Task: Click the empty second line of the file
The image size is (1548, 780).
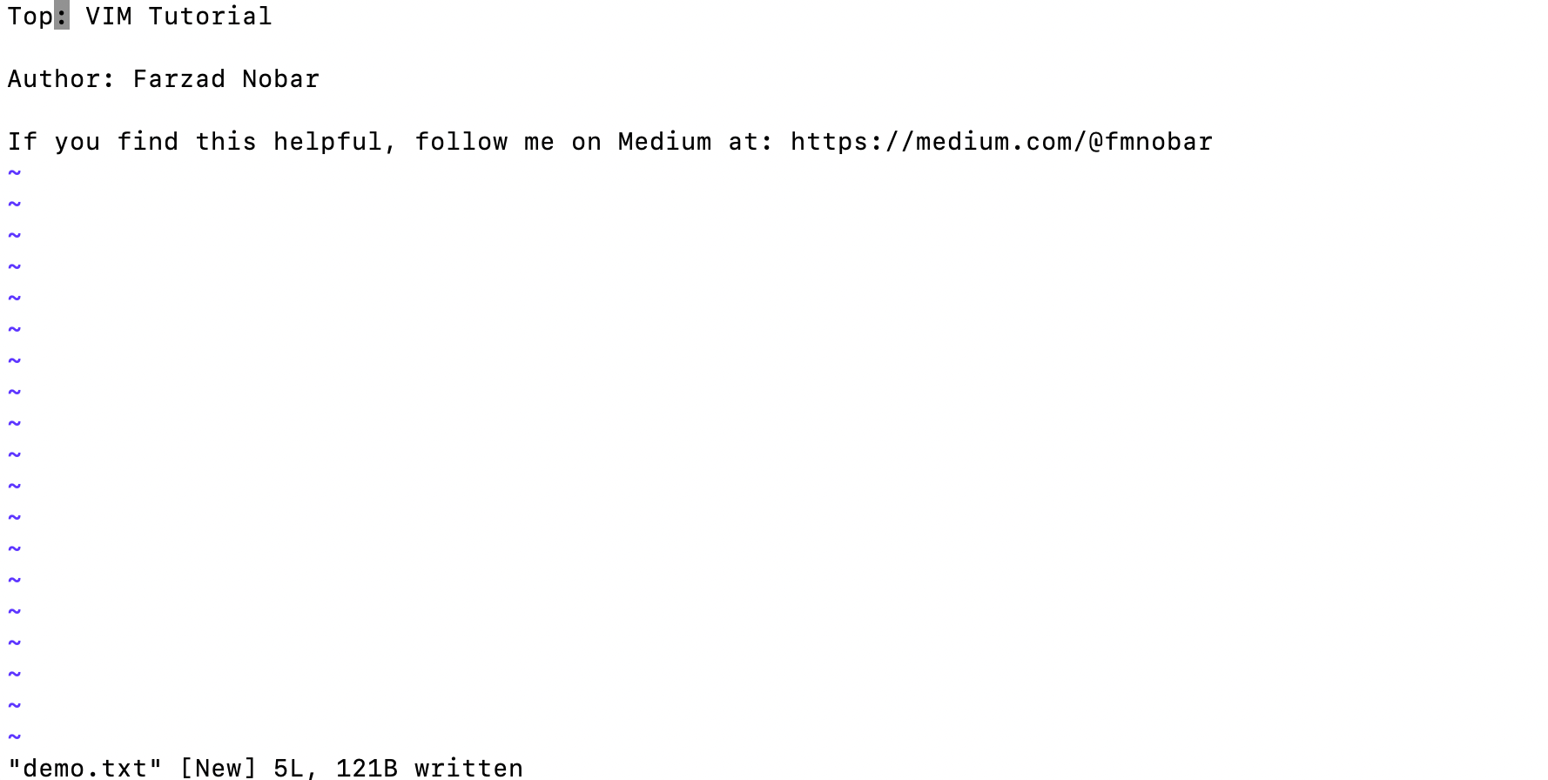Action: [774, 47]
